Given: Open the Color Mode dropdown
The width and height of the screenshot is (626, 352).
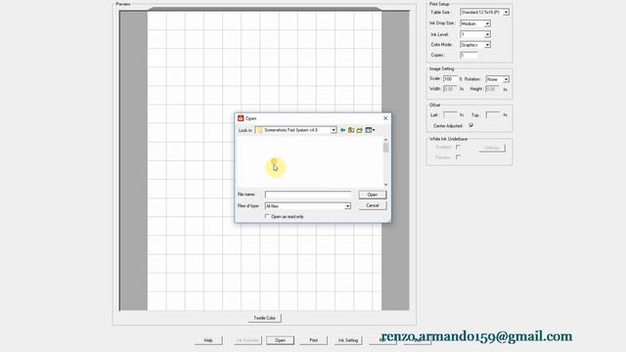Looking at the screenshot, I should coord(487,45).
